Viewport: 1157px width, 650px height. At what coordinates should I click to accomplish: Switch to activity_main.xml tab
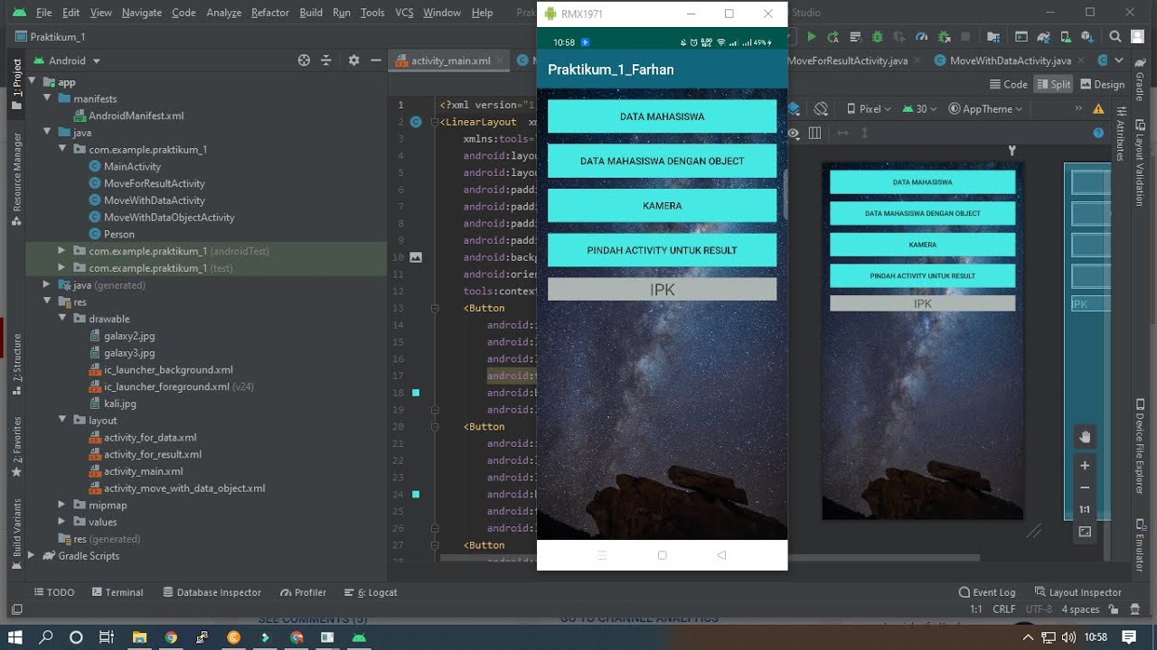[x=449, y=60]
